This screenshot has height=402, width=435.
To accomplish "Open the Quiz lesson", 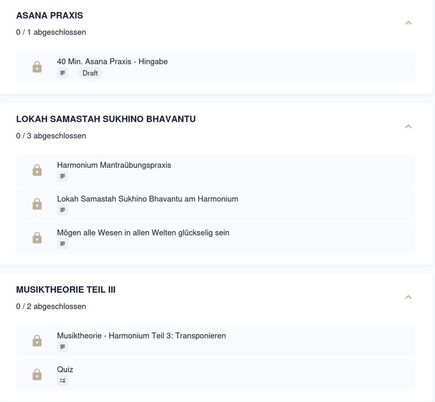I will click(65, 369).
